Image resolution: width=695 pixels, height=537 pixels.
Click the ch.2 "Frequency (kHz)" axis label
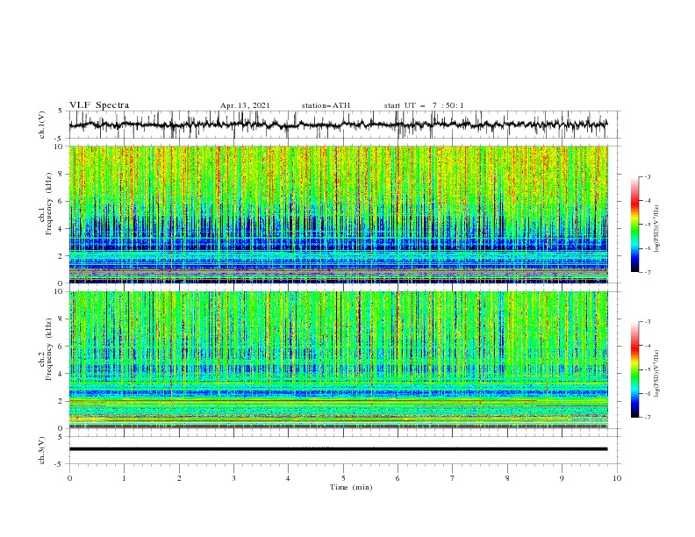pyautogui.click(x=49, y=349)
